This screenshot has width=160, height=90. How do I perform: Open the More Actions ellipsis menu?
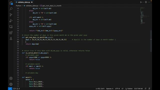pos(149,2)
